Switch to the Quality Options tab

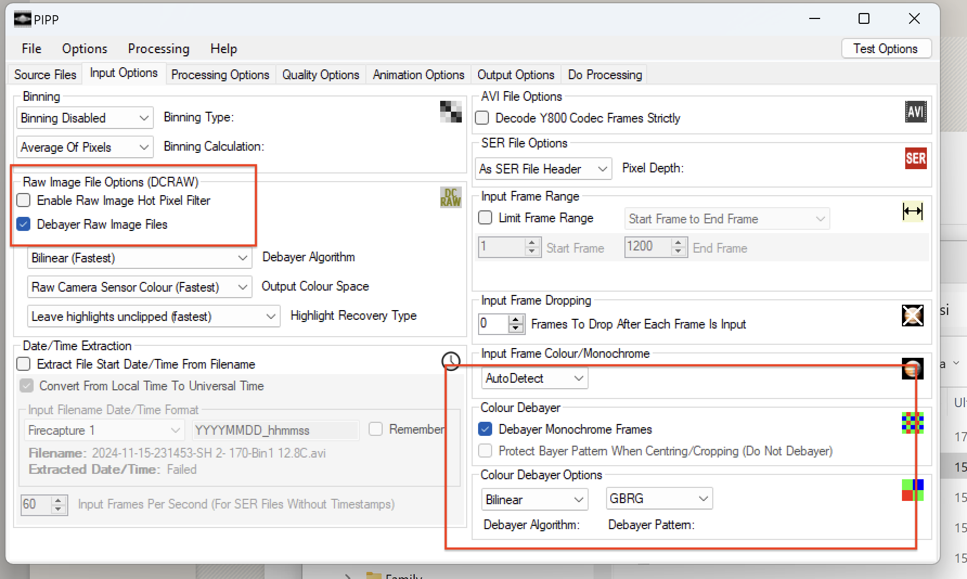321,75
